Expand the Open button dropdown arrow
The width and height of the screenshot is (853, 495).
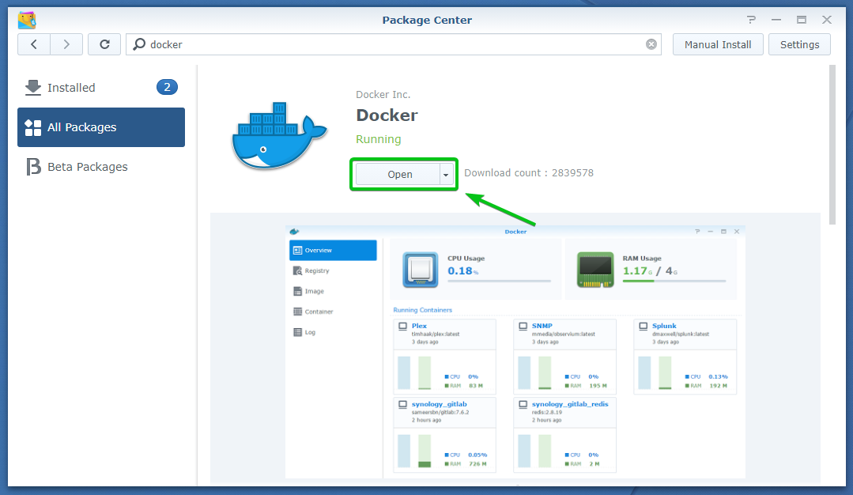446,175
